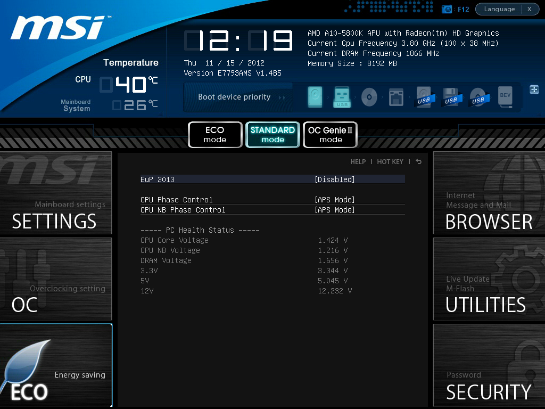Image resolution: width=545 pixels, height=409 pixels.
Task: Open the ECO energy saving panel
Action: pos(56,365)
